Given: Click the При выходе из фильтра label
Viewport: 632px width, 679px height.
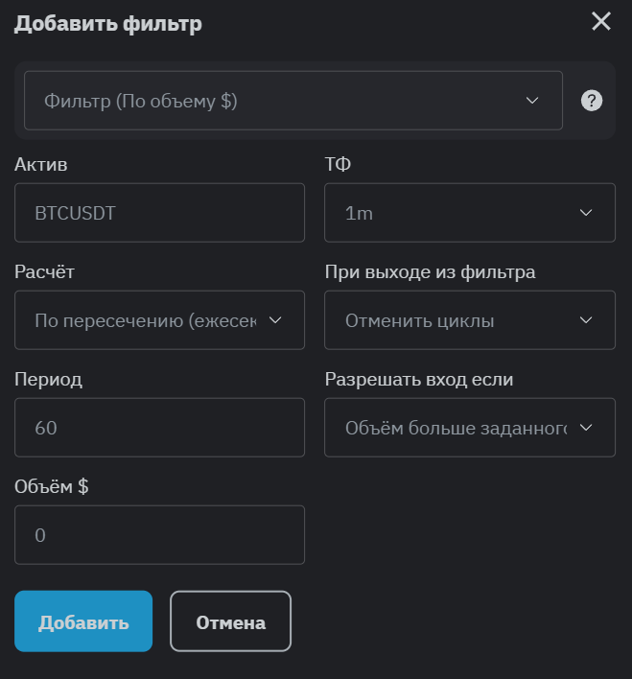Looking at the screenshot, I should 430,271.
